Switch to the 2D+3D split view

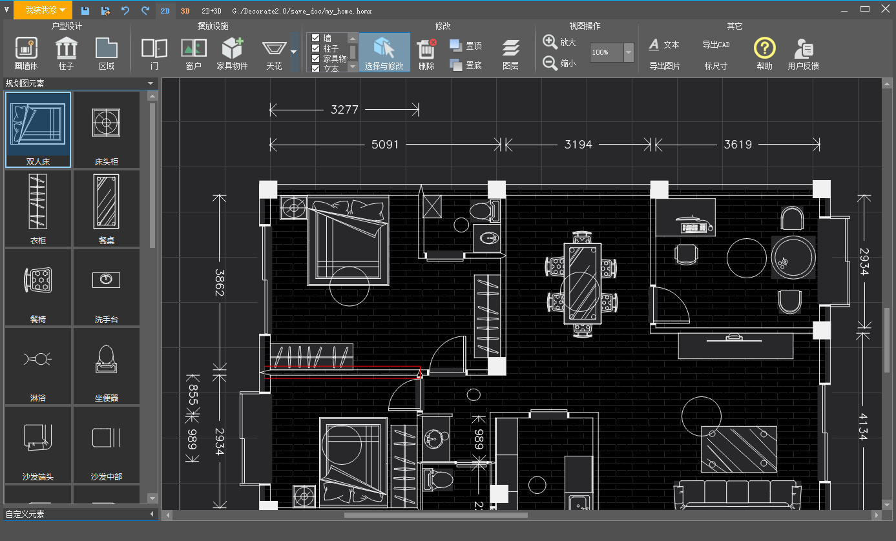click(x=211, y=11)
